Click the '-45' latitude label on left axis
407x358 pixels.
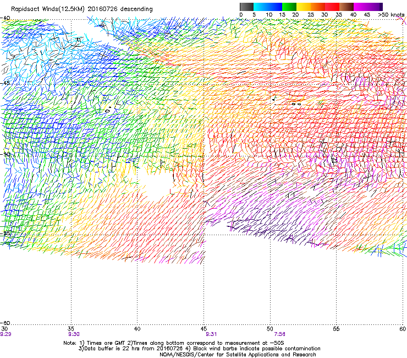click(x=5, y=83)
